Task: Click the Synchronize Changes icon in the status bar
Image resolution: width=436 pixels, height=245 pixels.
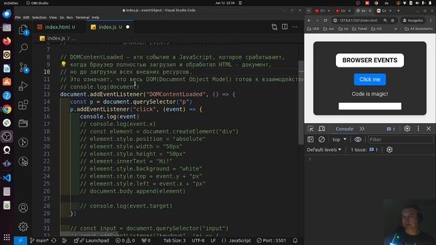Action: 54,240
